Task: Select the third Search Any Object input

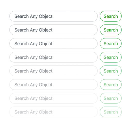Action: [x=53, y=44]
